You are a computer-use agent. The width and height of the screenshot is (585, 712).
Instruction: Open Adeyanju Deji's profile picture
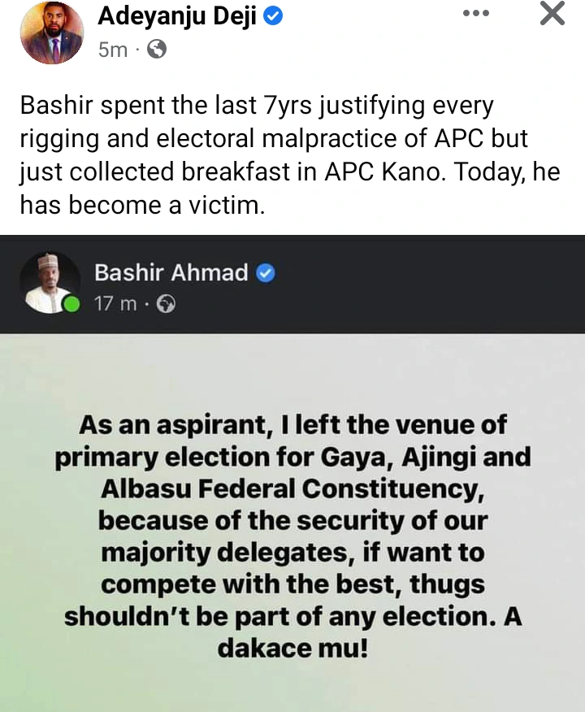52,33
